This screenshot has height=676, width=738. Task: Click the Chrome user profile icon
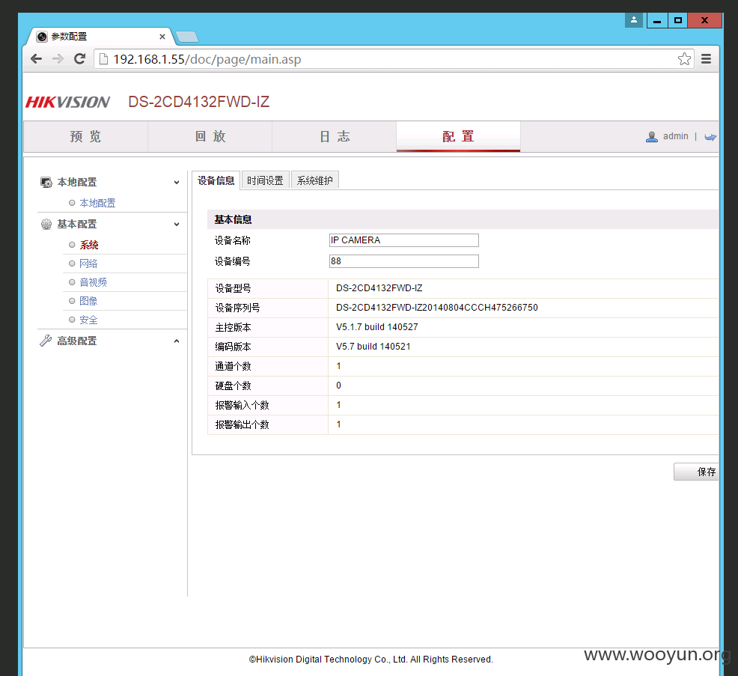[633, 19]
